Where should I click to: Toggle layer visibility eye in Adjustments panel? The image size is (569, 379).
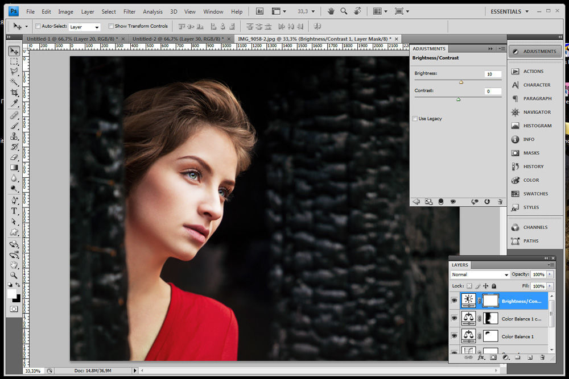pyautogui.click(x=453, y=202)
